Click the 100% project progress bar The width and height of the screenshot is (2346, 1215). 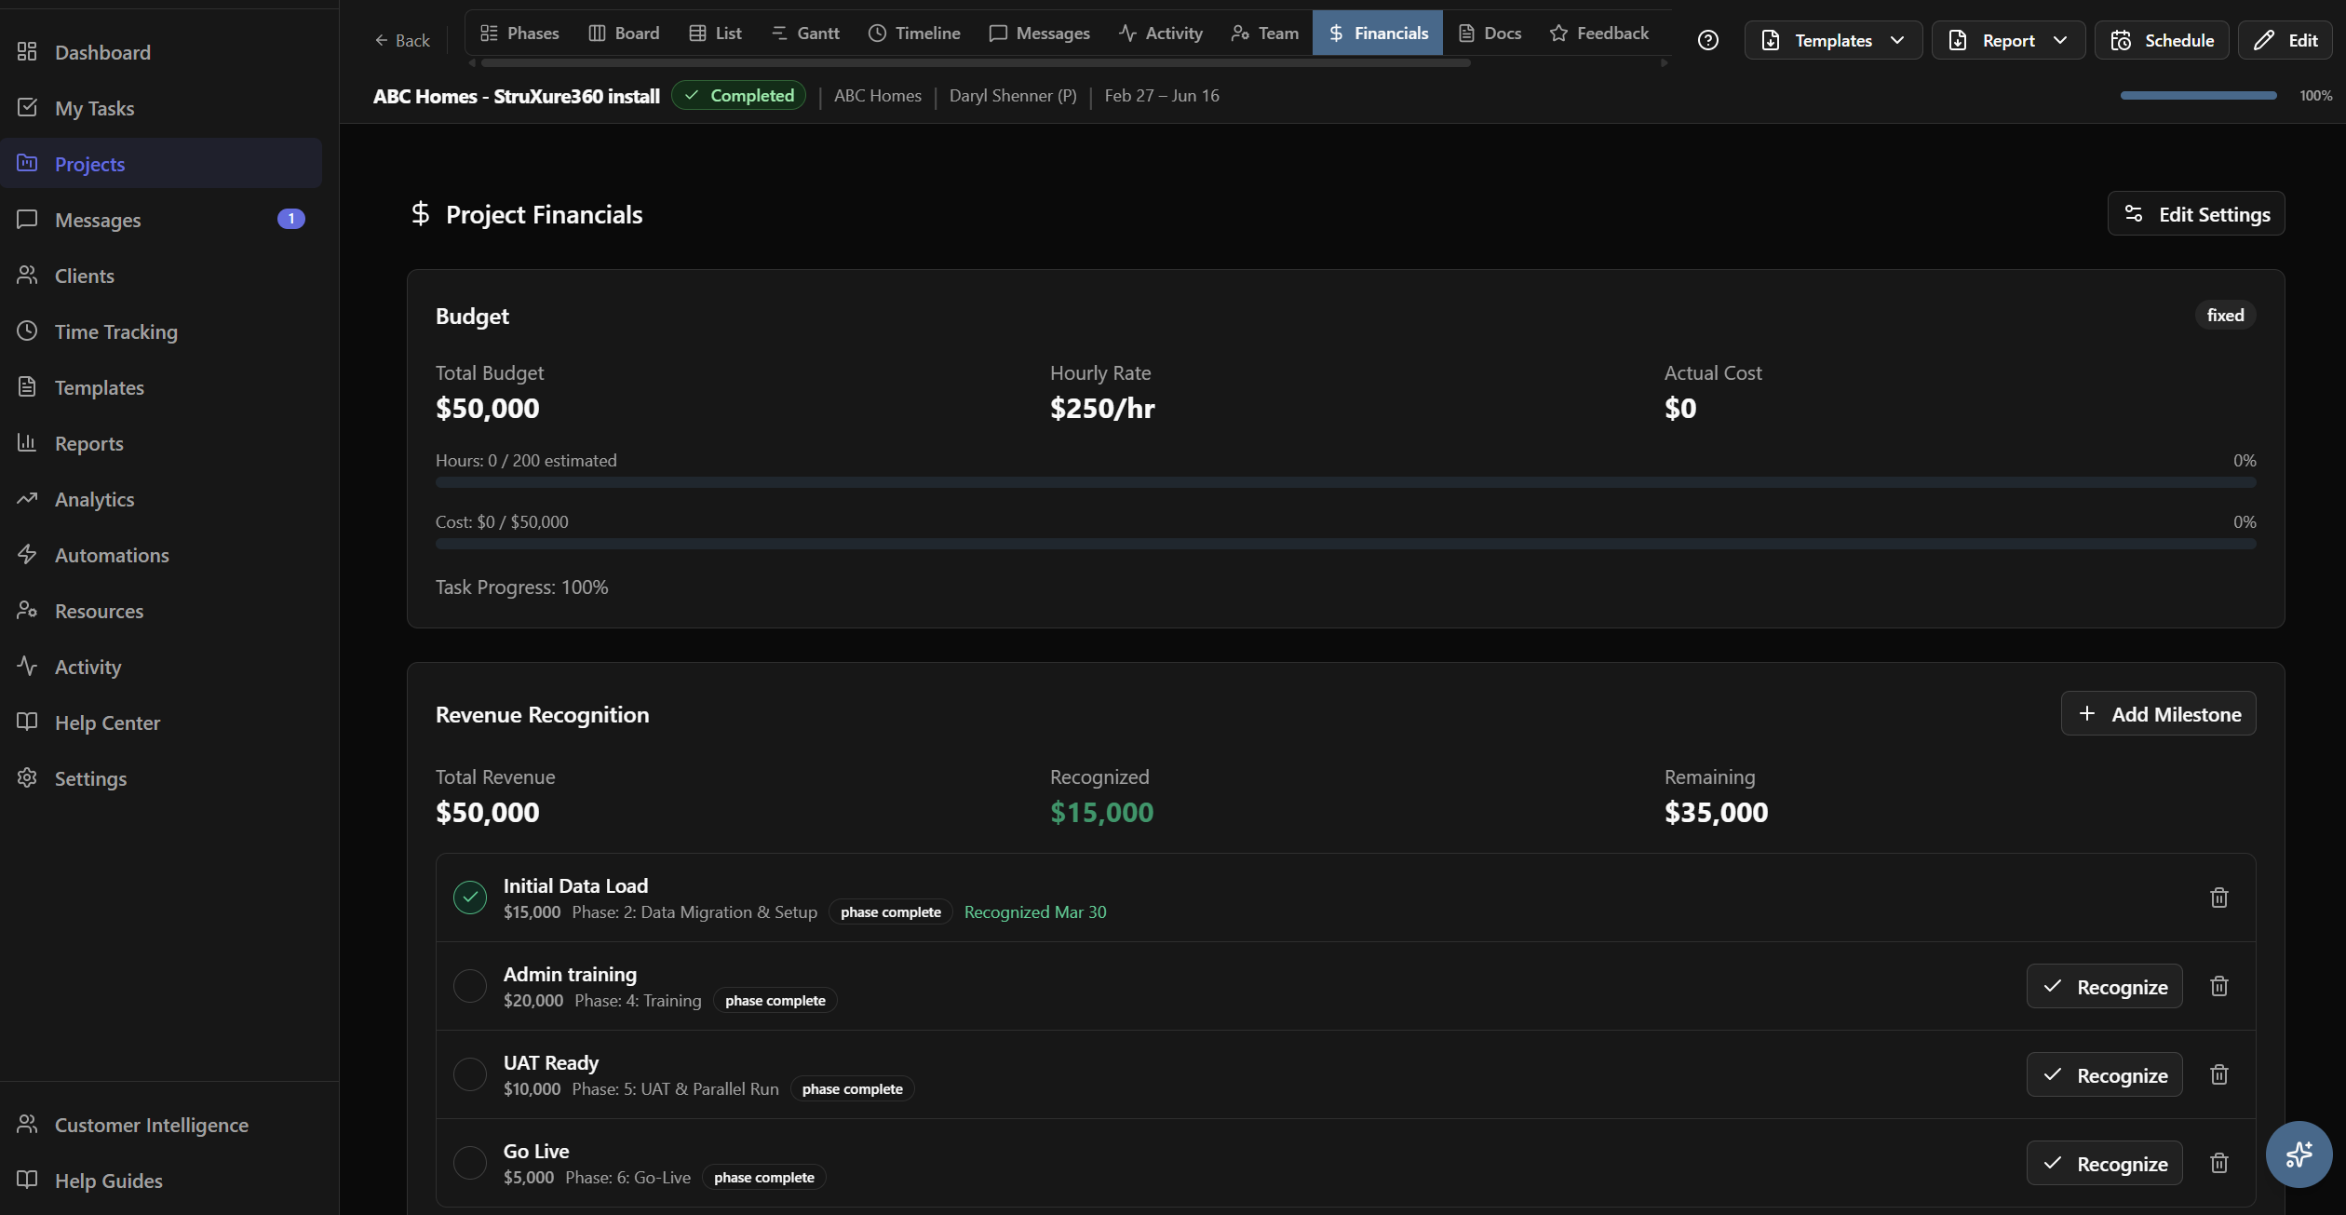[2197, 94]
